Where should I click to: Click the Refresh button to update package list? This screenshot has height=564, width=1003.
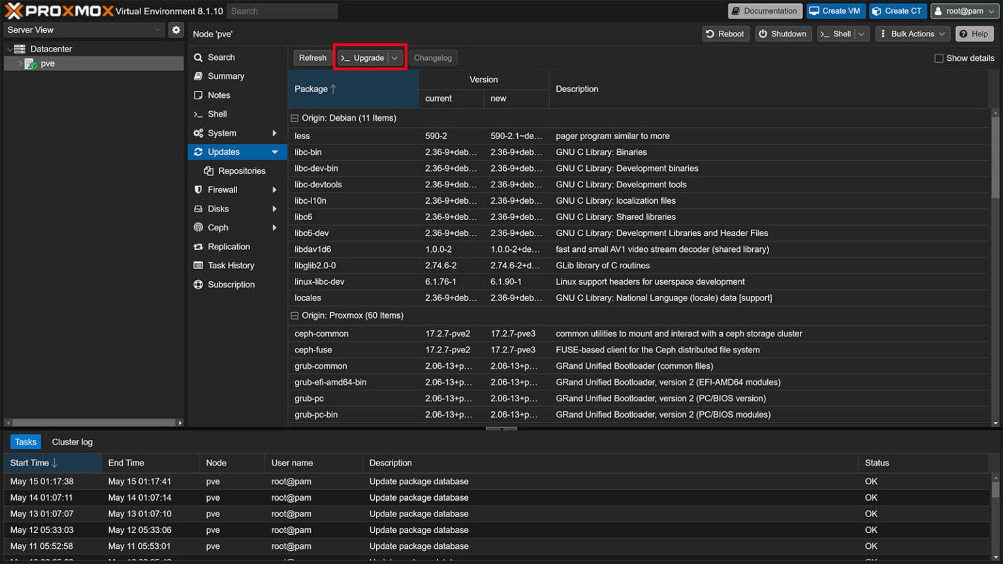pos(312,57)
